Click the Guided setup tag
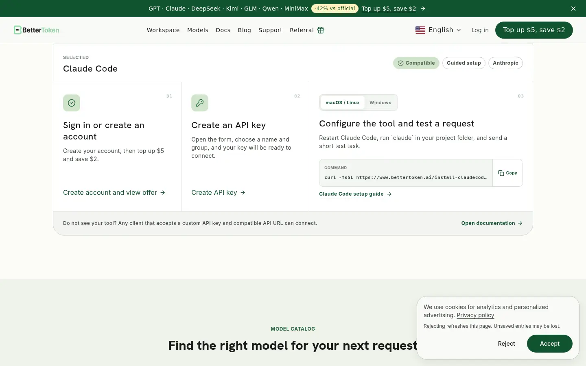 pyautogui.click(x=464, y=63)
